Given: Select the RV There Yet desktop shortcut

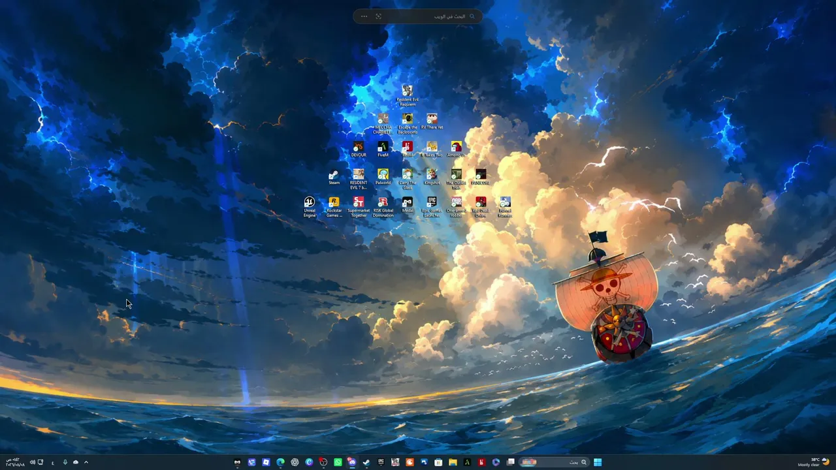Looking at the screenshot, I should tap(432, 121).
